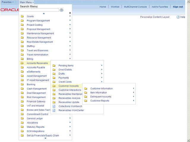190x142 pixels.
Task: Select Financial Gateway menu item
Action: coord(36,101)
